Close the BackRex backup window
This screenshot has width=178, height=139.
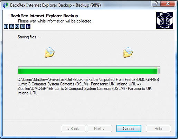pyautogui.click(x=168, y=3)
